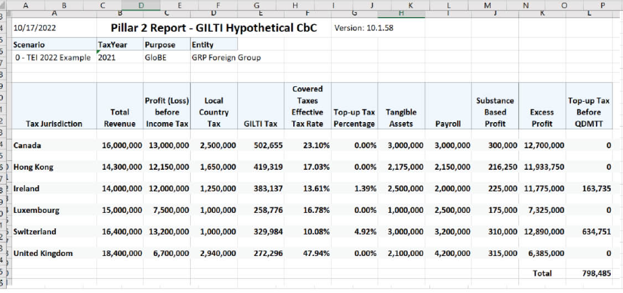The width and height of the screenshot is (623, 293).
Task: Select the GILTI Tax column heading
Action: [261, 106]
